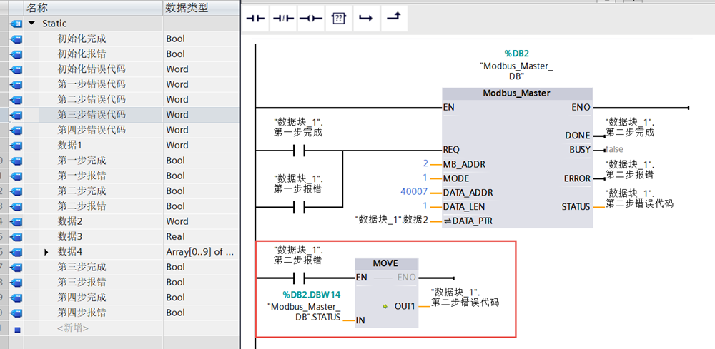Insert an assignment coil from toolbar

310,19
